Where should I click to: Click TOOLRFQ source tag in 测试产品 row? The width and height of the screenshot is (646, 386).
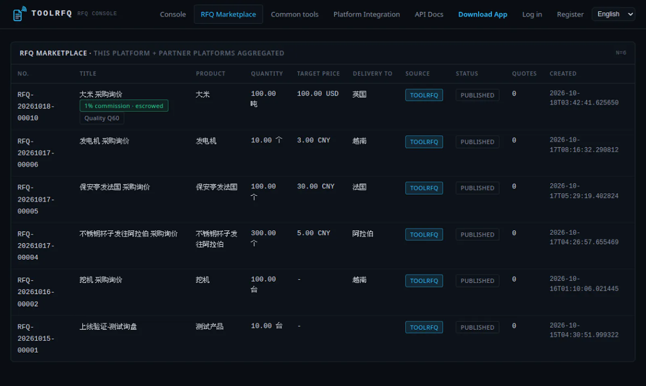(x=424, y=327)
